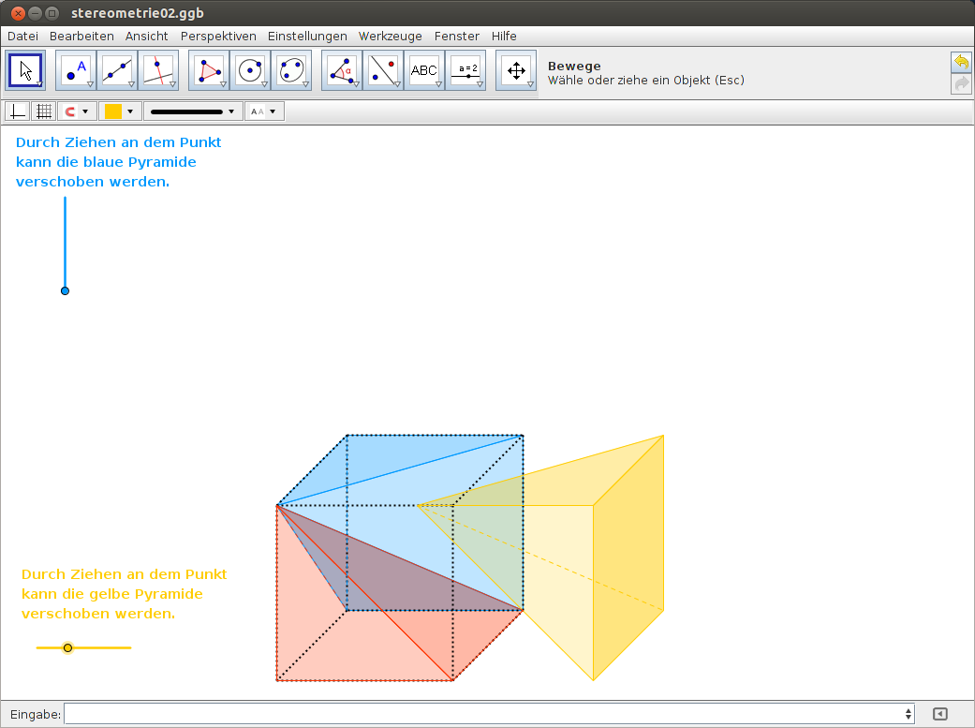Image resolution: width=975 pixels, height=728 pixels.
Task: Open the Werkzeuge menu
Action: [x=390, y=36]
